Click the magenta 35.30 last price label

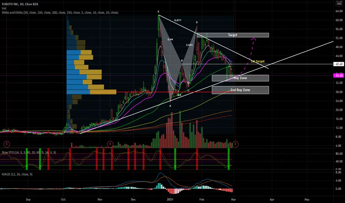click(x=339, y=75)
